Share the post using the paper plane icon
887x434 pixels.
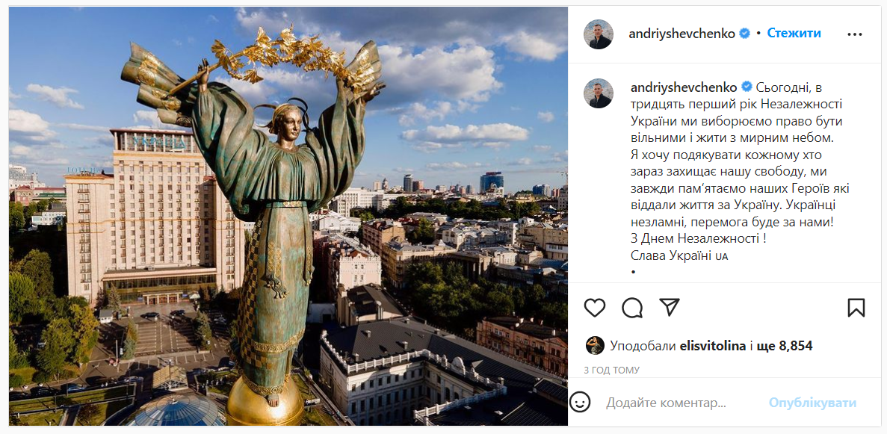[x=670, y=307]
